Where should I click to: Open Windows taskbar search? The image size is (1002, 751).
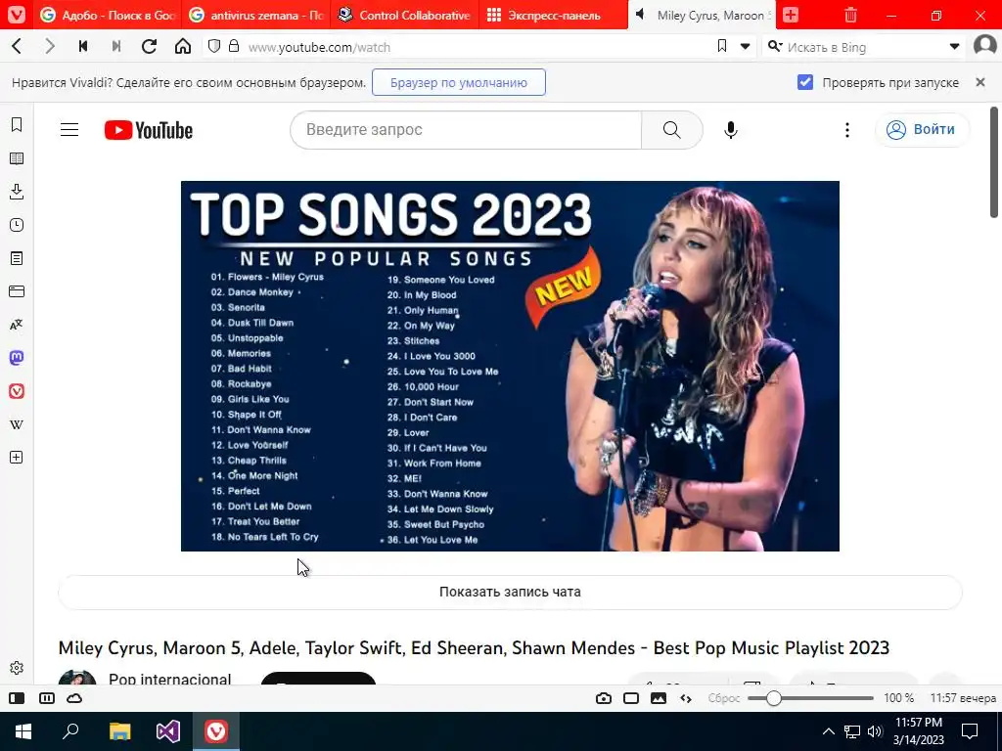click(70, 731)
